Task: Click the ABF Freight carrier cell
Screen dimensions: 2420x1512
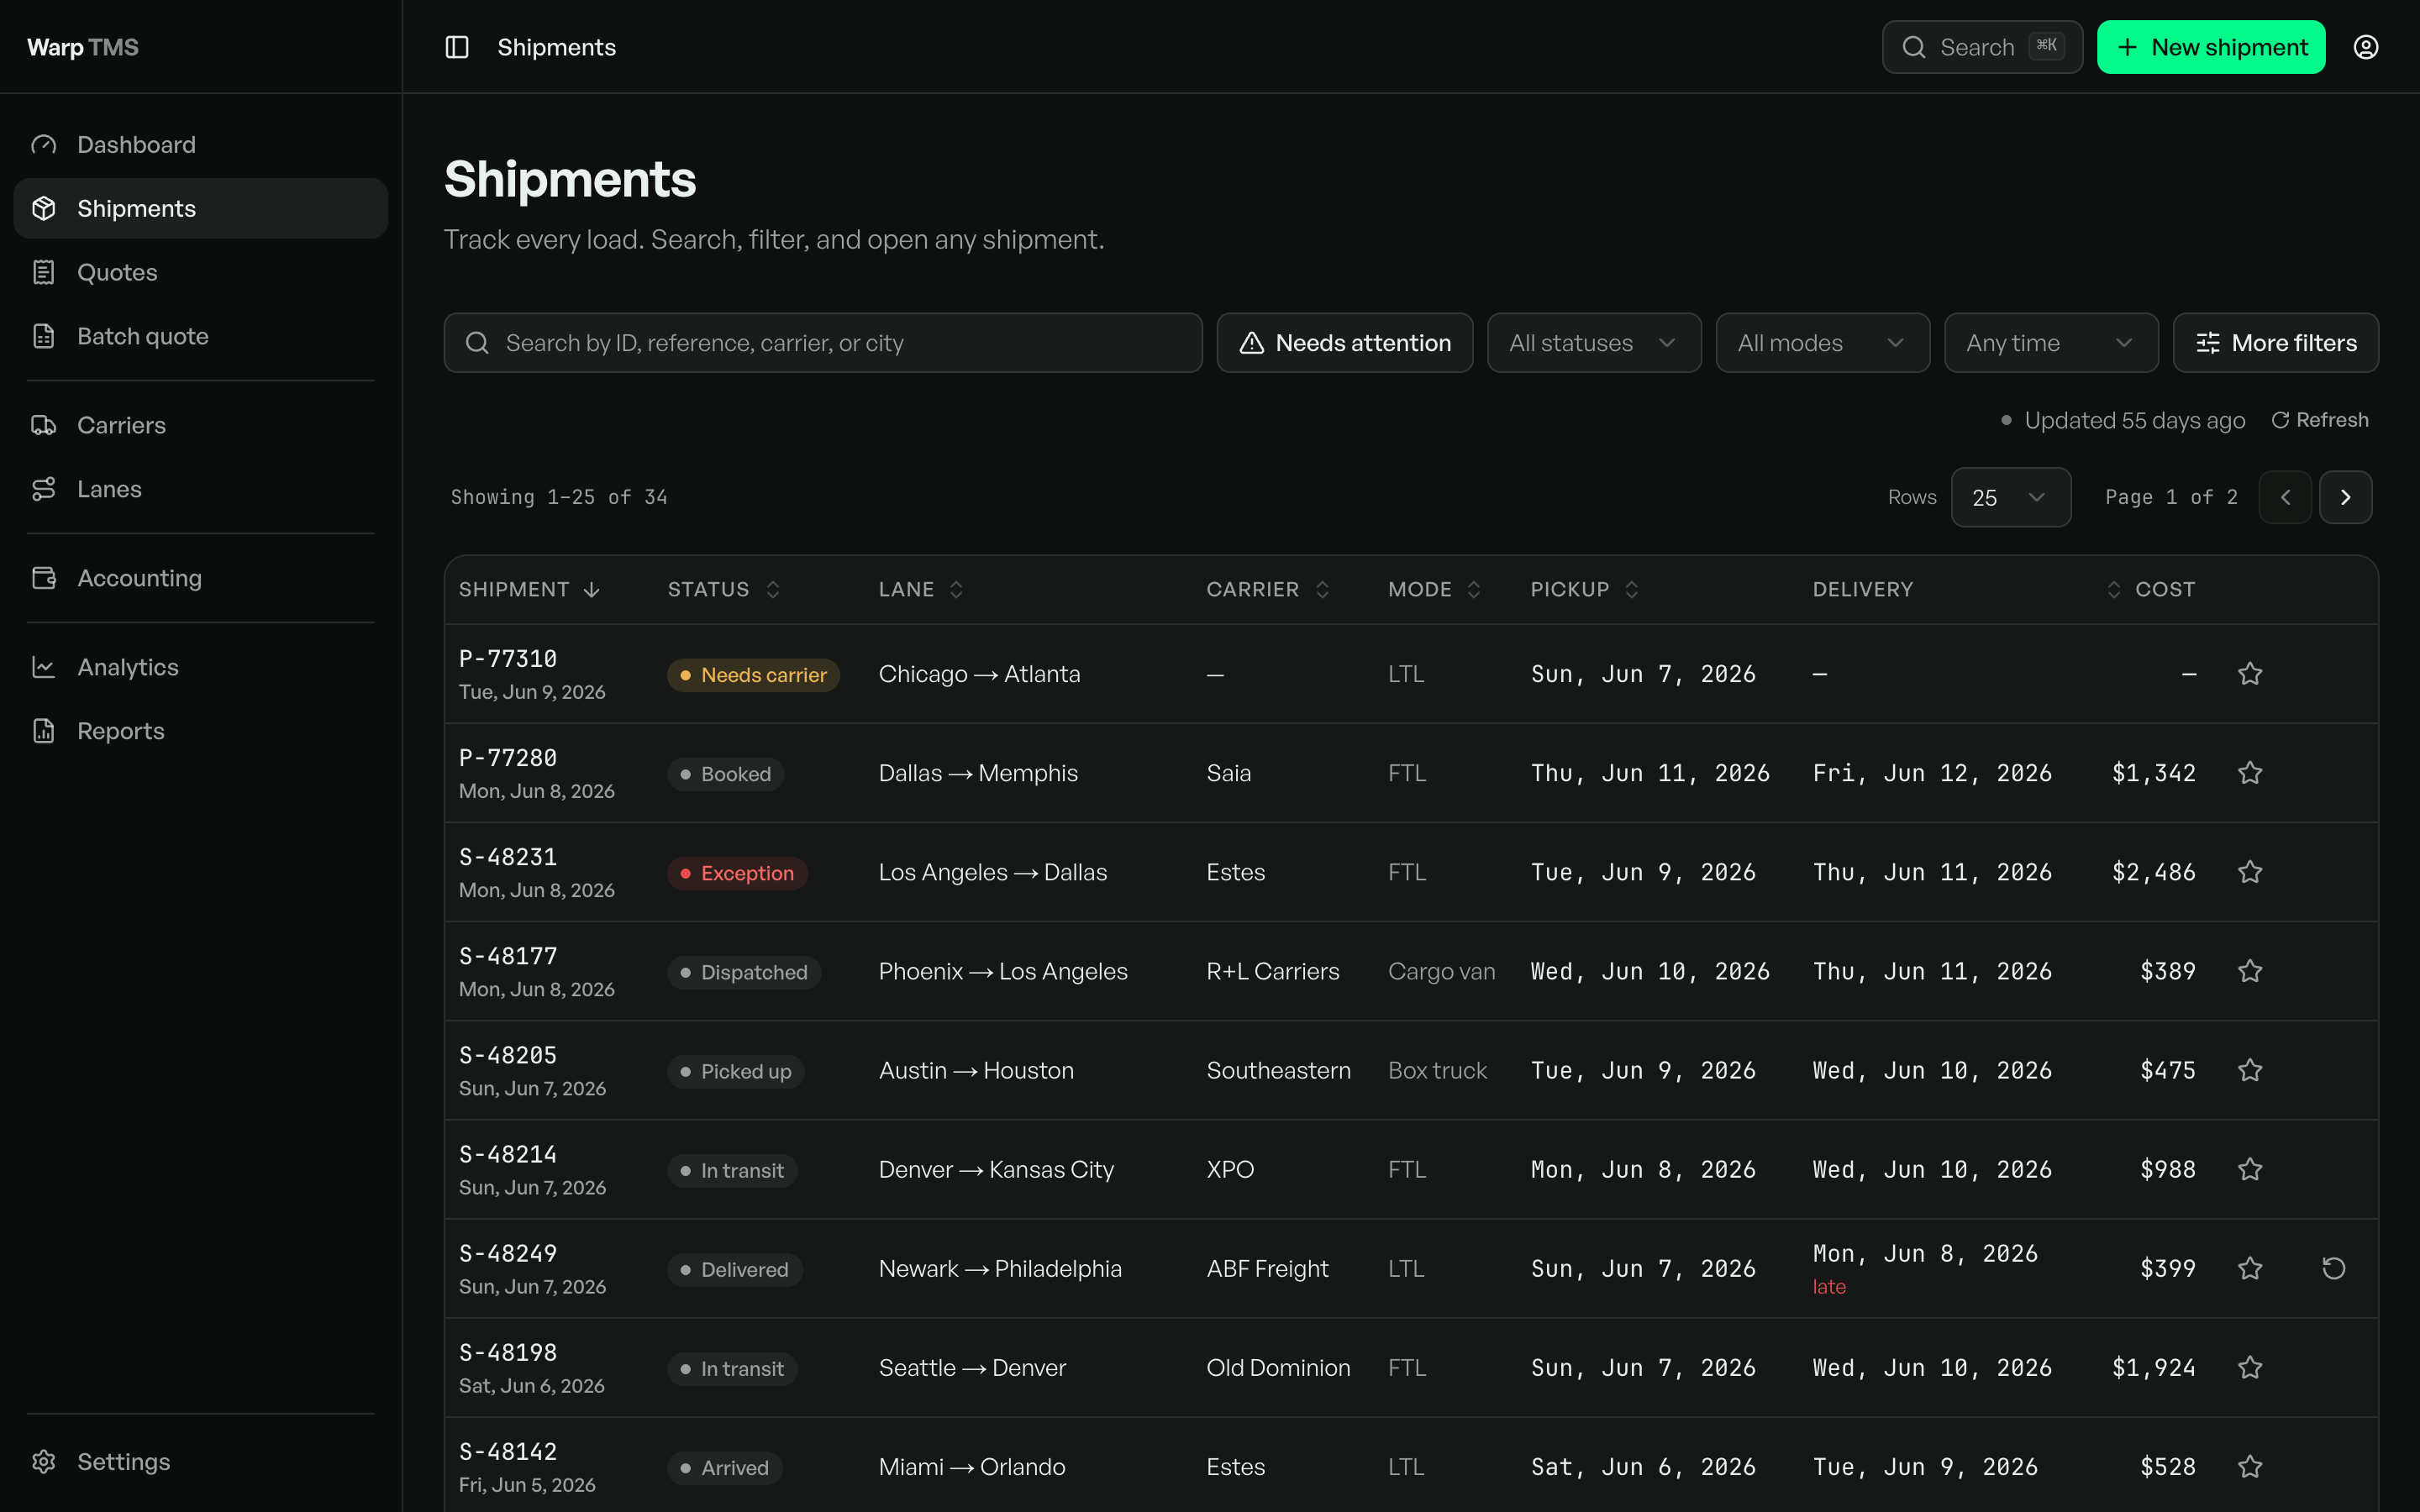Action: [1267, 1268]
